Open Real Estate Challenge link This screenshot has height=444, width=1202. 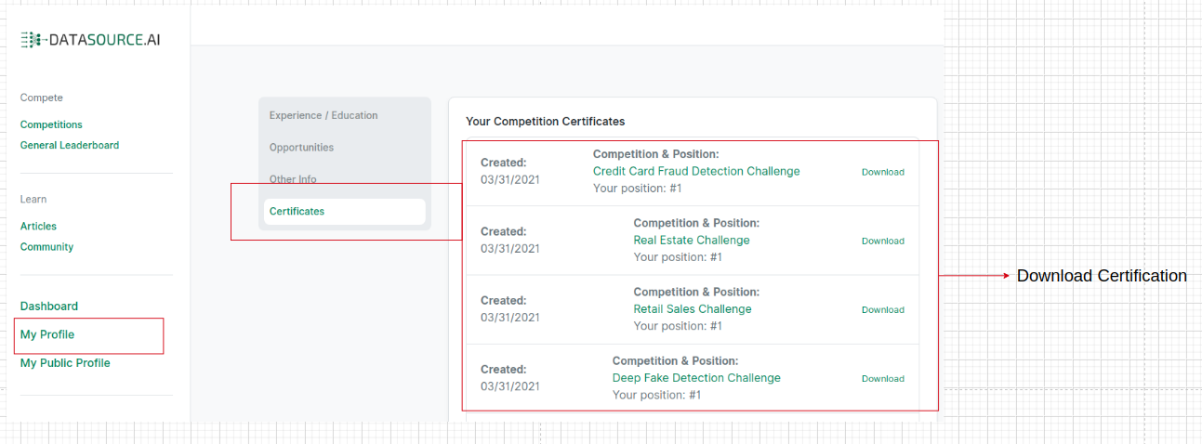[691, 240]
